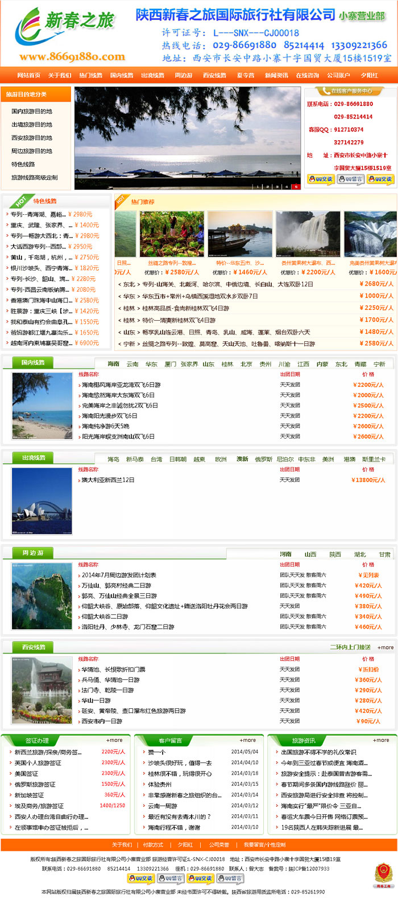Image resolution: width=398 pixels, height=902 pixels.
Task: Select the 海南 tab in 国内线路
Action: [x=114, y=364]
